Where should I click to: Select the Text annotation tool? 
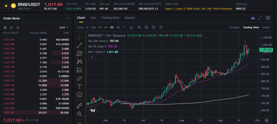80,86
